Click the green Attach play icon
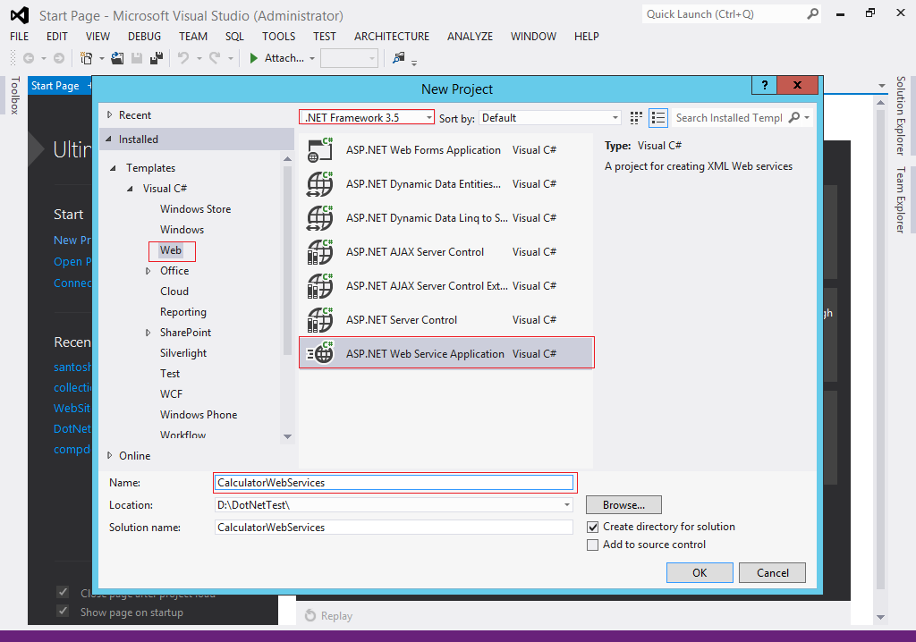This screenshot has width=916, height=642. tap(253, 58)
